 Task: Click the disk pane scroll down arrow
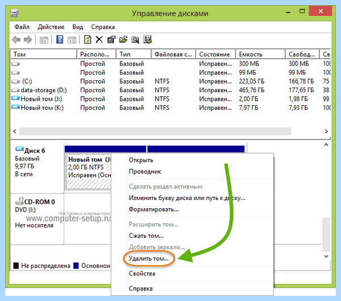click(x=326, y=257)
